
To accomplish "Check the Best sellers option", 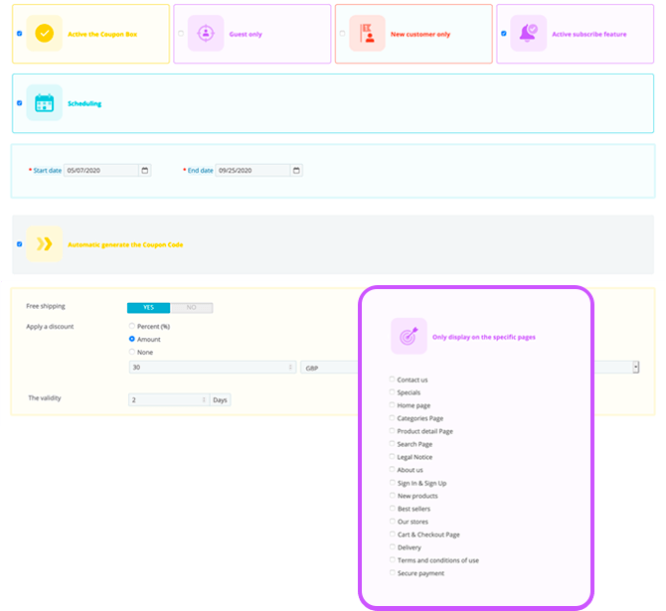I will (393, 508).
